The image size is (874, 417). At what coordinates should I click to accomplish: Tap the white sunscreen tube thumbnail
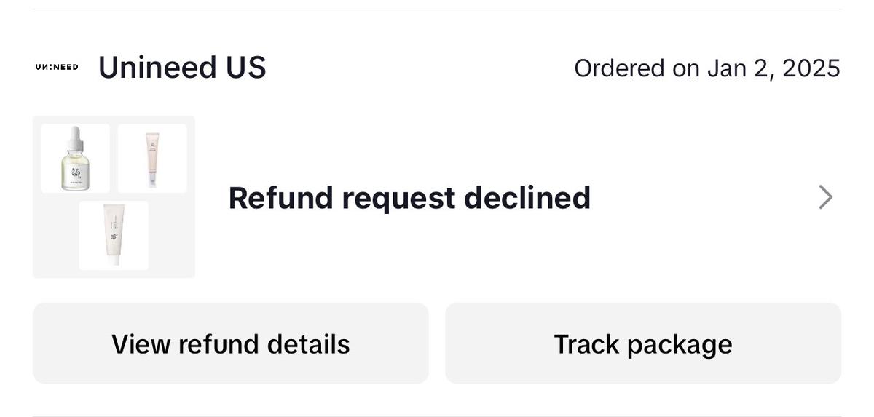click(x=114, y=235)
